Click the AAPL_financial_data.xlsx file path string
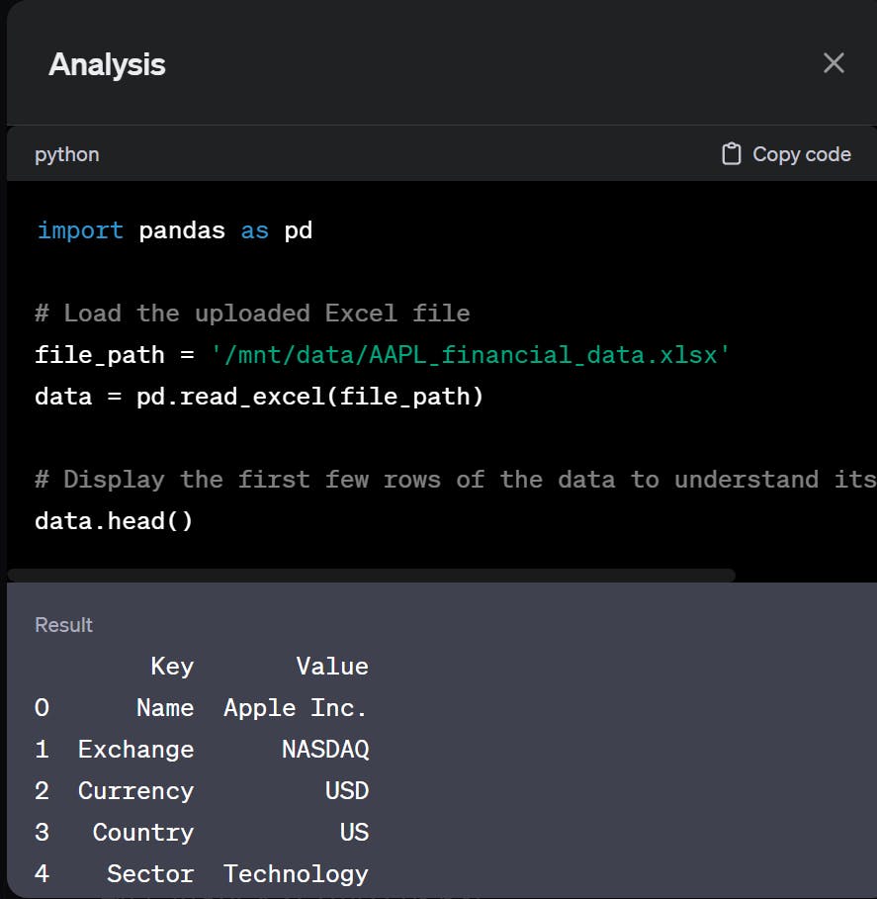877x899 pixels. [x=472, y=354]
